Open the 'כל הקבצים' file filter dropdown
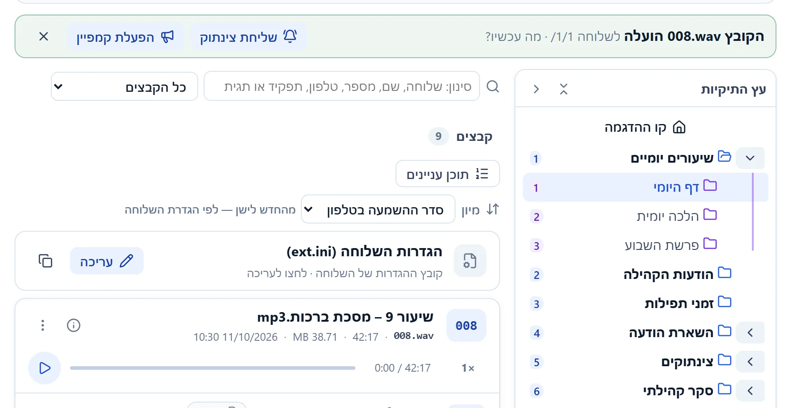The width and height of the screenshot is (791, 408). click(x=125, y=86)
